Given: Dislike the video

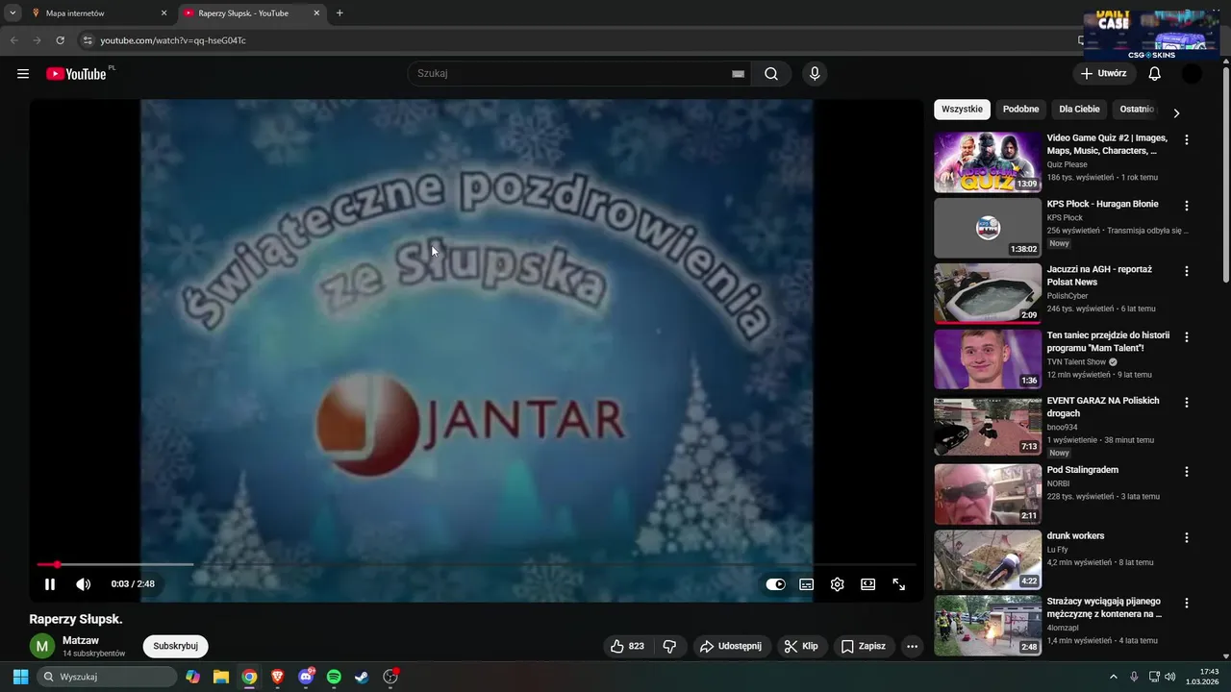Looking at the screenshot, I should click(x=670, y=647).
